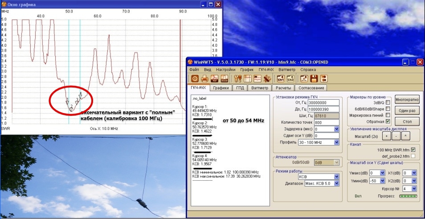Open the 'Вид' menu
The height and width of the screenshot is (219, 425).
(207, 69)
